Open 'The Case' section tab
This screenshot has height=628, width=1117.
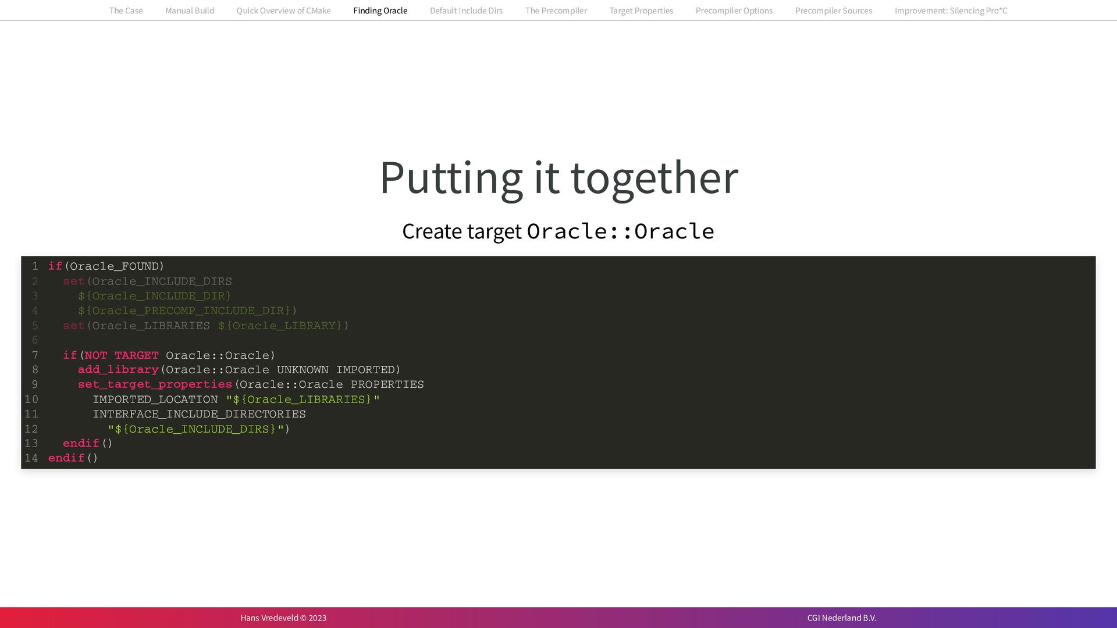pyautogui.click(x=126, y=10)
